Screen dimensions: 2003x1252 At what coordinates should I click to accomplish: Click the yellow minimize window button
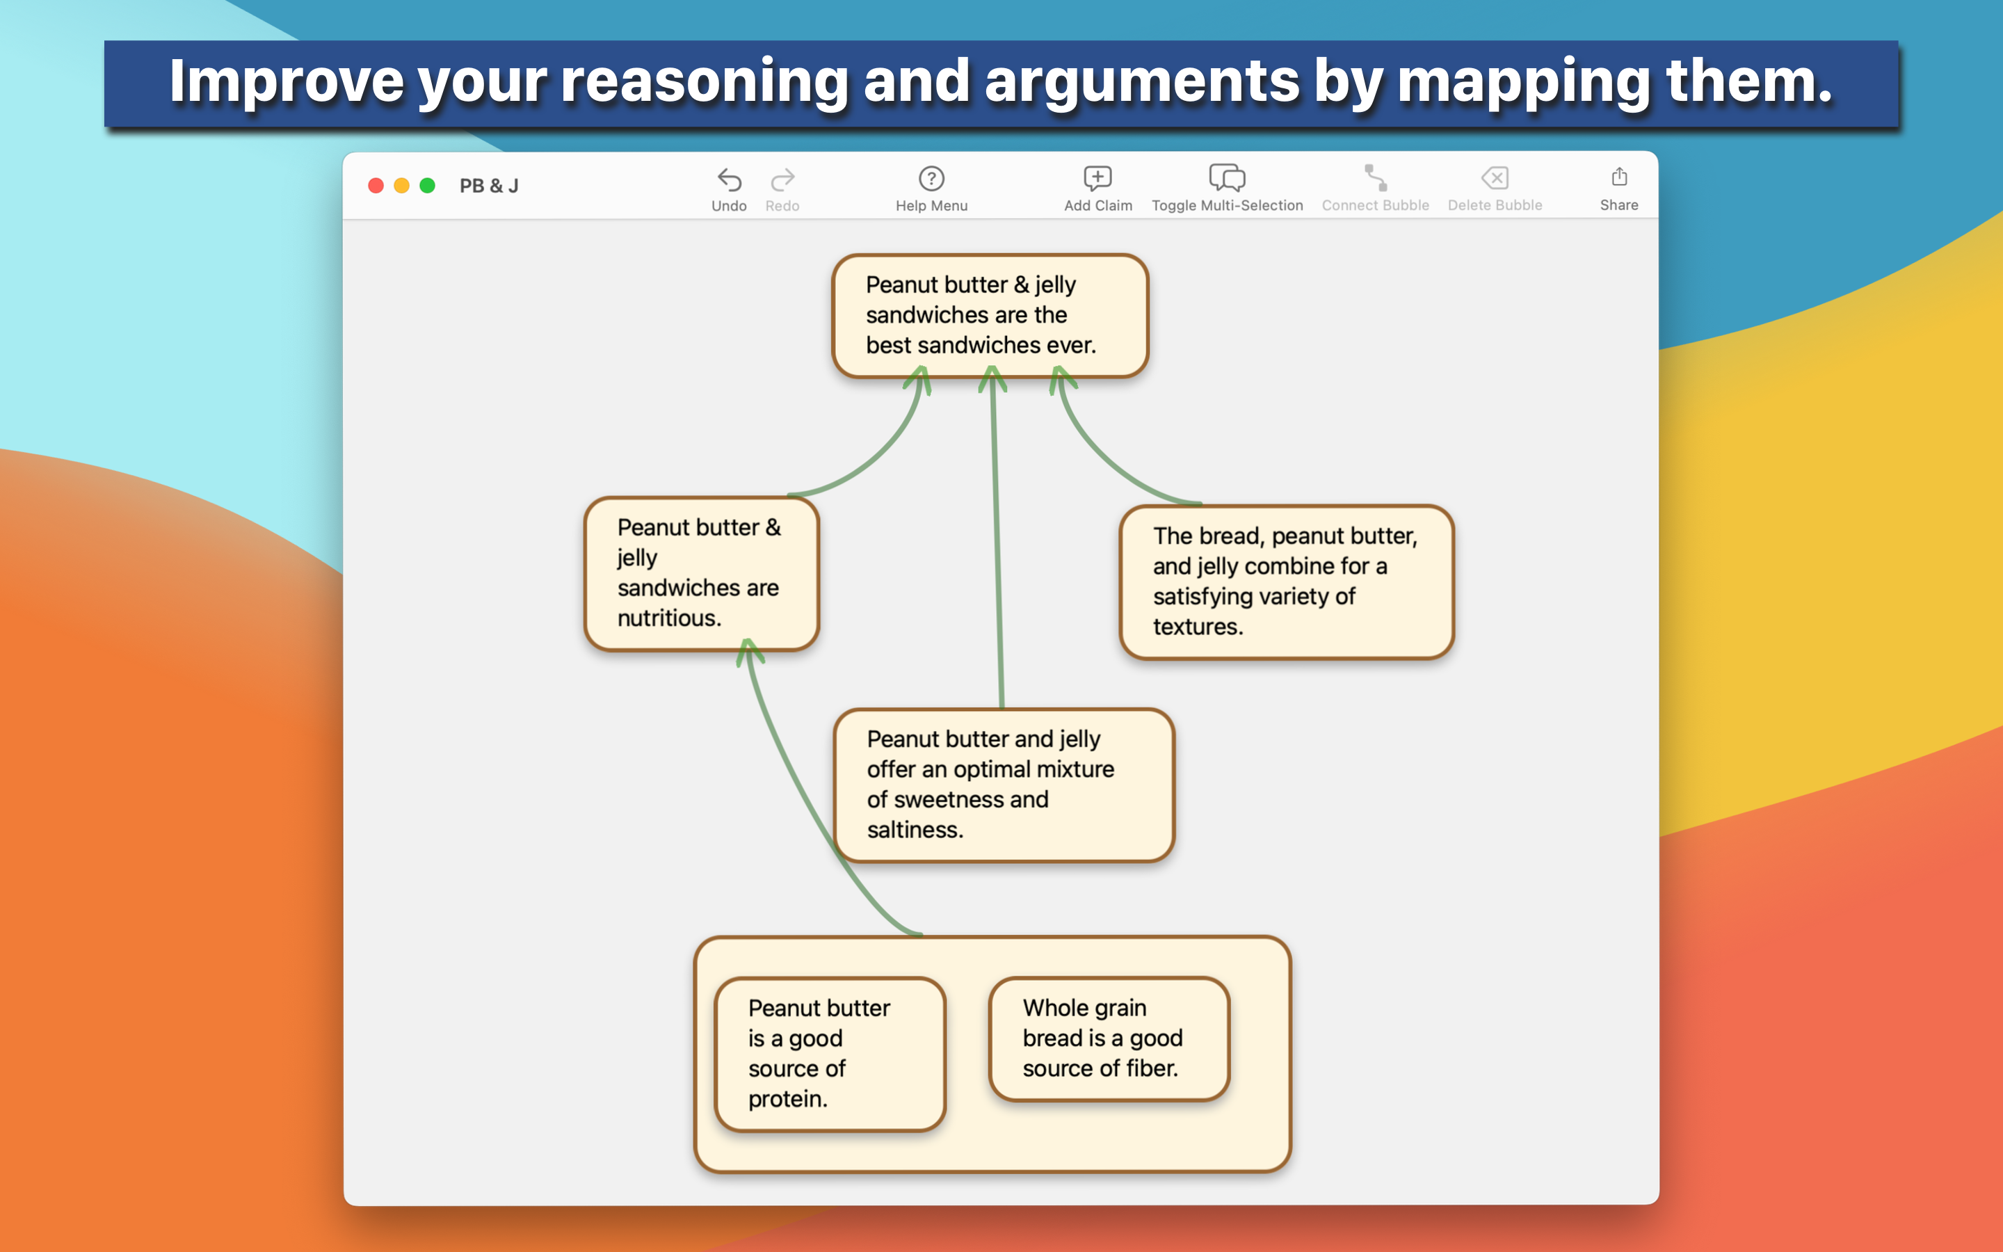[x=401, y=186]
